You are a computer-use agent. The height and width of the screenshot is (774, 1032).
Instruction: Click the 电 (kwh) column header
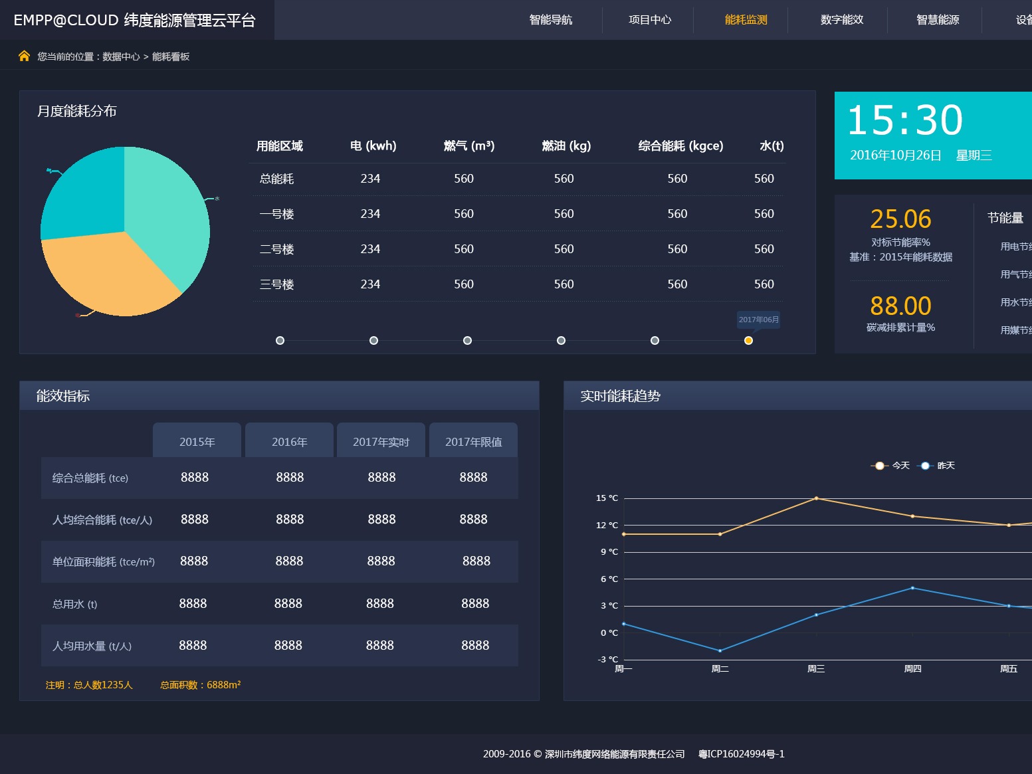tap(373, 146)
